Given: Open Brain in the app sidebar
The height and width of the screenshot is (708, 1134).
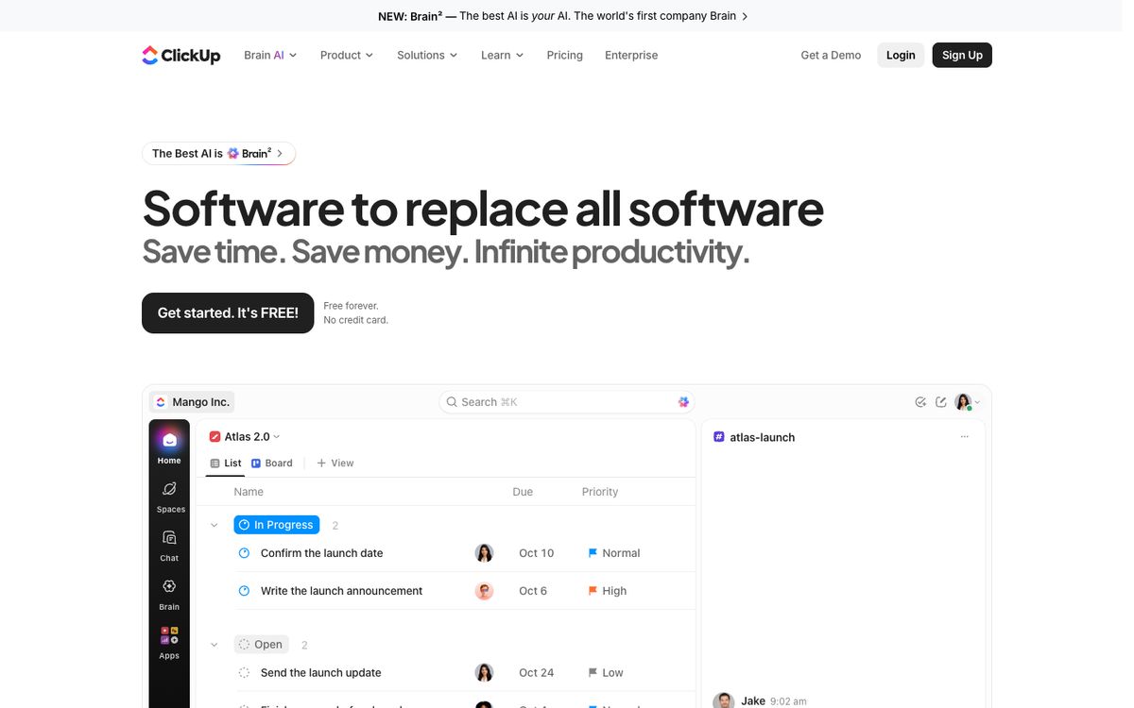Looking at the screenshot, I should [x=169, y=595].
